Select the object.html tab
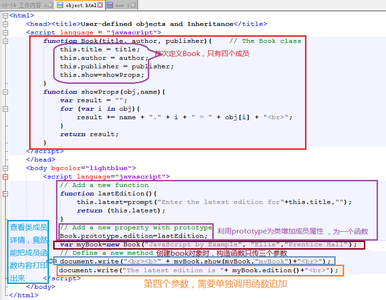This screenshot has height=300, width=386. pyautogui.click(x=80, y=5)
